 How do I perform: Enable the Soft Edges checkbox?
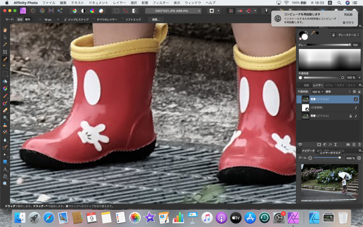click(123, 20)
